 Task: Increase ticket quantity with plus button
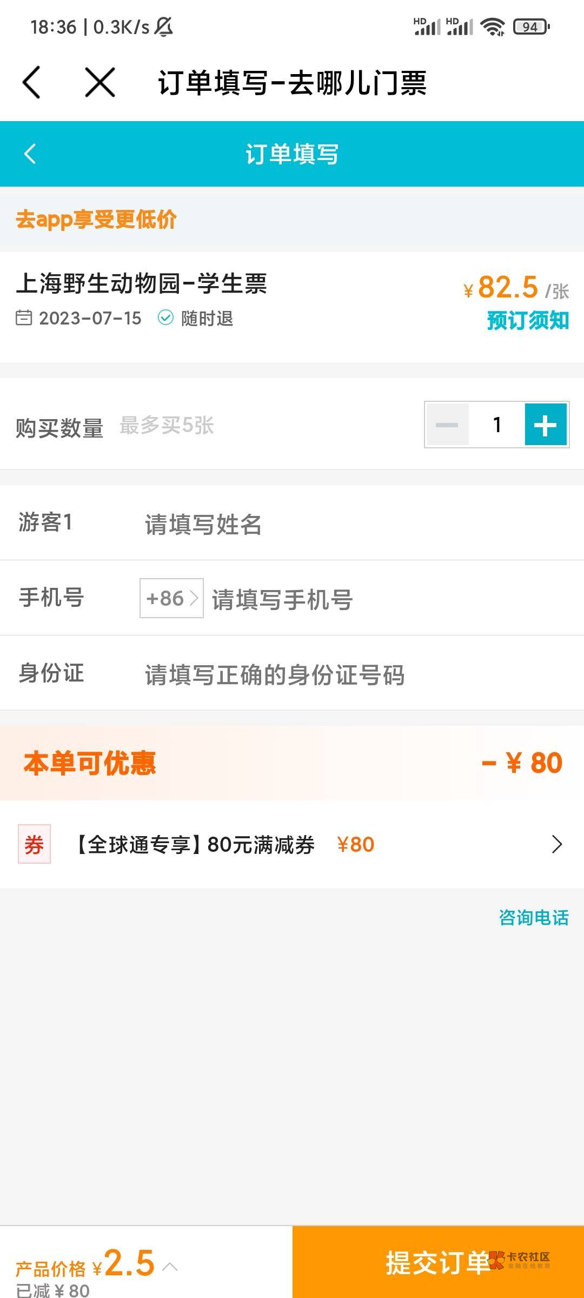pos(546,425)
